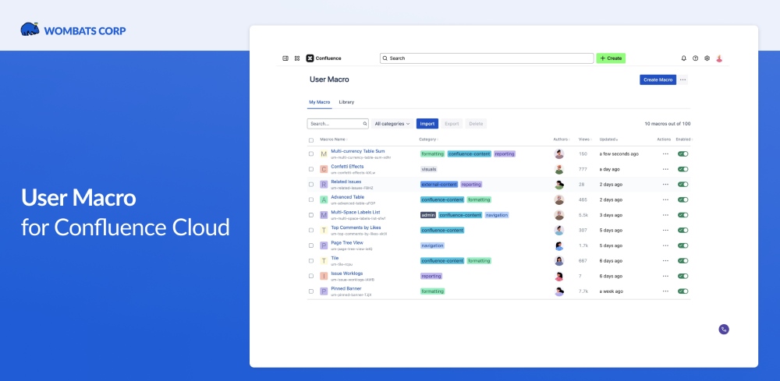
Task: Click the admin category tag
Action: (x=428, y=215)
